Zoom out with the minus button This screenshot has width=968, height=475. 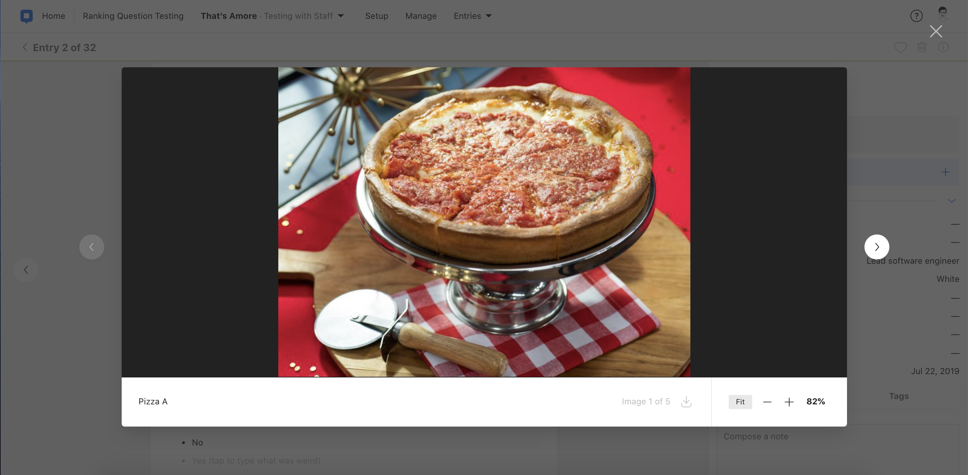click(x=767, y=402)
